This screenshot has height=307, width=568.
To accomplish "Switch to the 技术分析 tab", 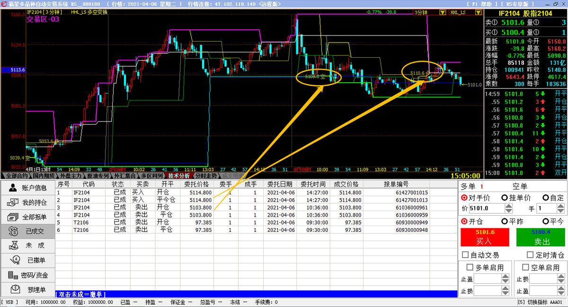I will (x=179, y=175).
